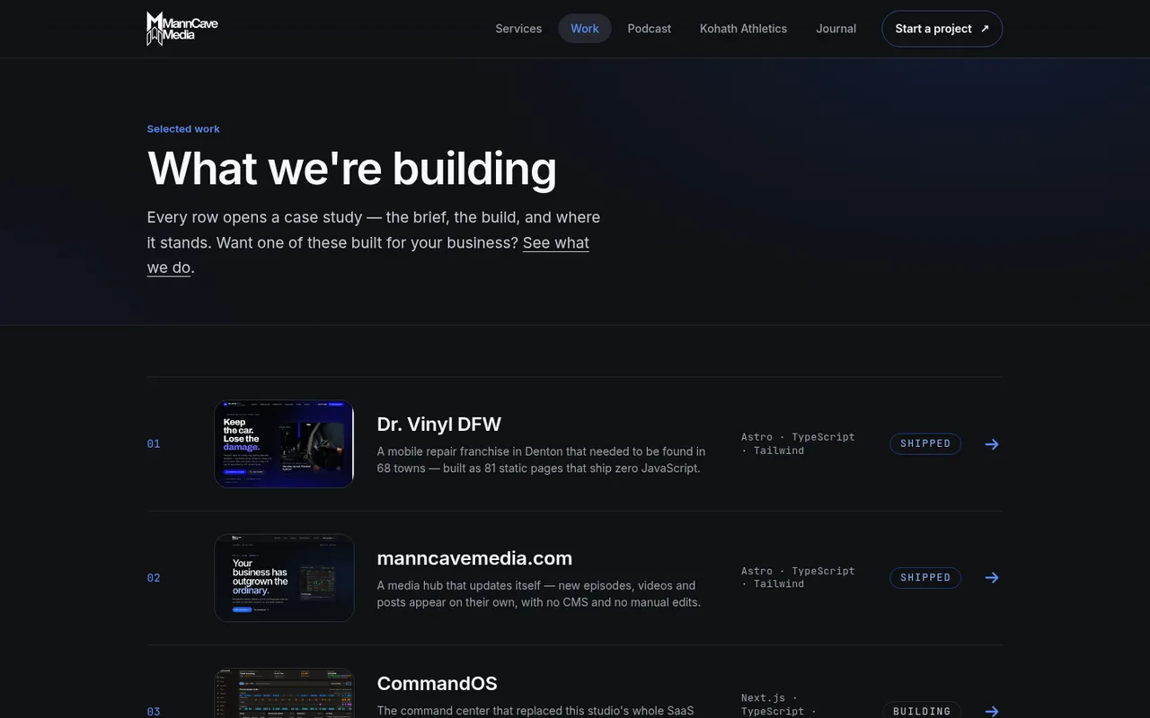Image resolution: width=1150 pixels, height=718 pixels.
Task: Open Dr. Vinyl DFW thumbnail preview
Action: (x=284, y=443)
